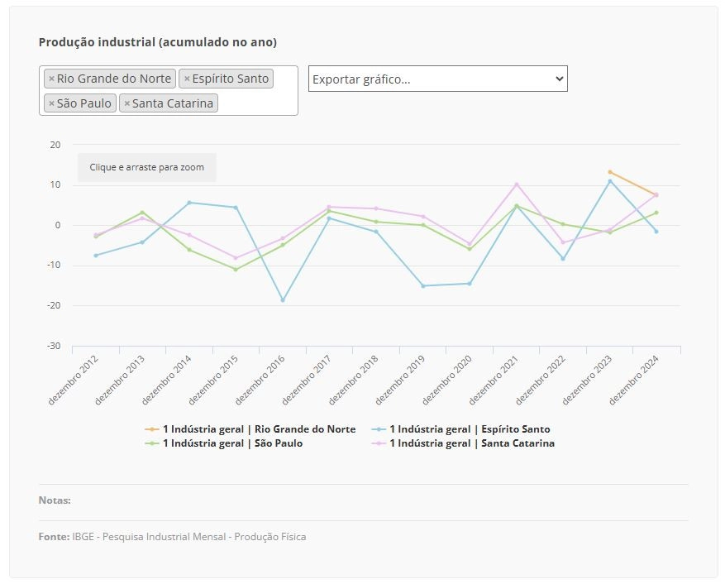Click Santa Catarina's dezembro 2021 peak point
The image size is (725, 584).
click(517, 184)
